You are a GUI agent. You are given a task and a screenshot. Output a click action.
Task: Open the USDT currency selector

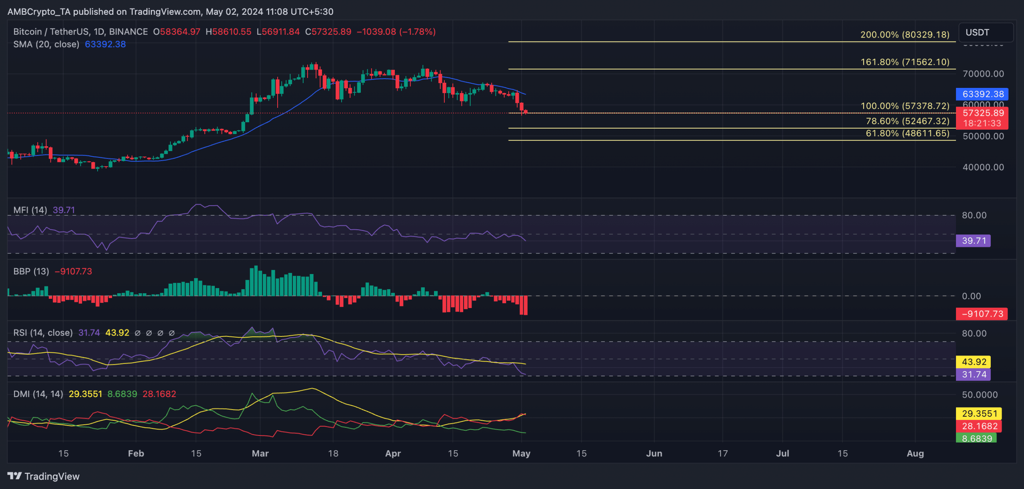pyautogui.click(x=986, y=32)
